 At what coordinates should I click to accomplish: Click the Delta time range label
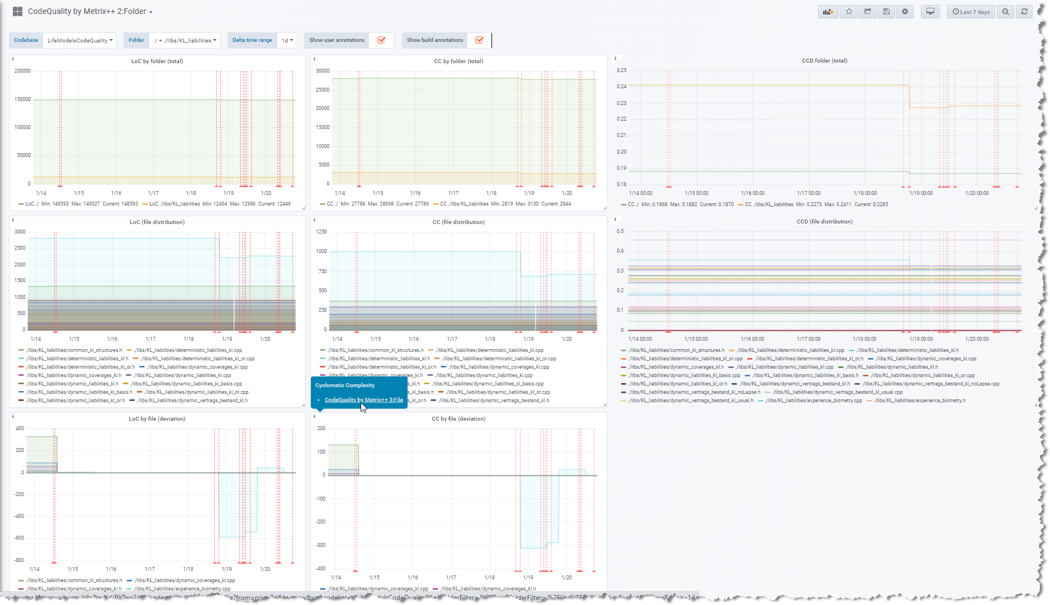tap(252, 40)
